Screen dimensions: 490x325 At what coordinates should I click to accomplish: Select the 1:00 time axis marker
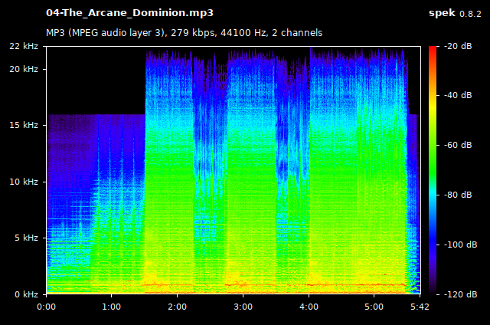pos(112,306)
